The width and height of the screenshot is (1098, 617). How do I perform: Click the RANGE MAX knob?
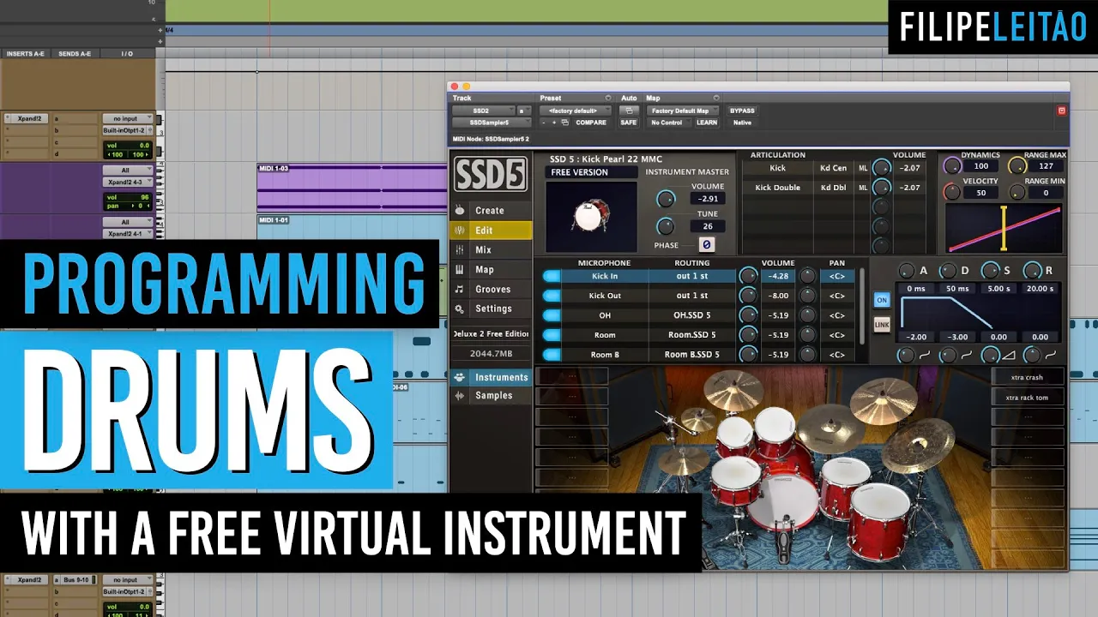click(x=1017, y=166)
